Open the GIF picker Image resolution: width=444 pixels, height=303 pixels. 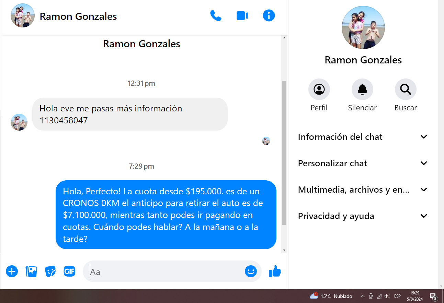point(69,271)
